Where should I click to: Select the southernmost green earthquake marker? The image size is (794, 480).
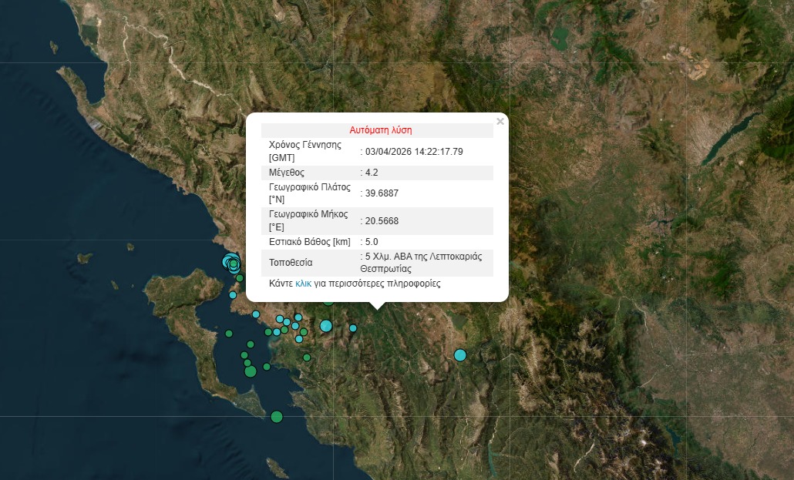click(x=277, y=417)
